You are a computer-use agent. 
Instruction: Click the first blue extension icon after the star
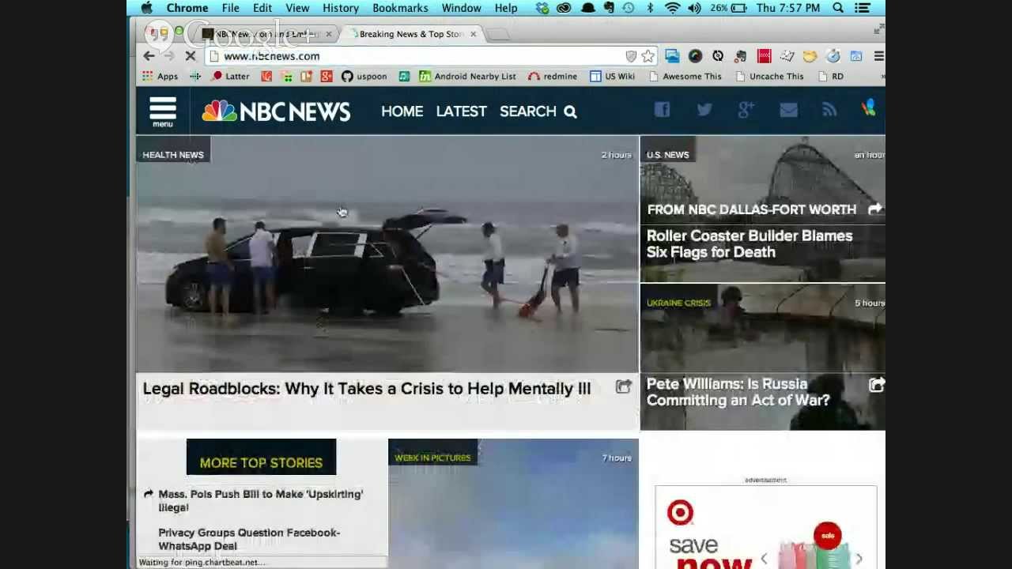pyautogui.click(x=672, y=56)
